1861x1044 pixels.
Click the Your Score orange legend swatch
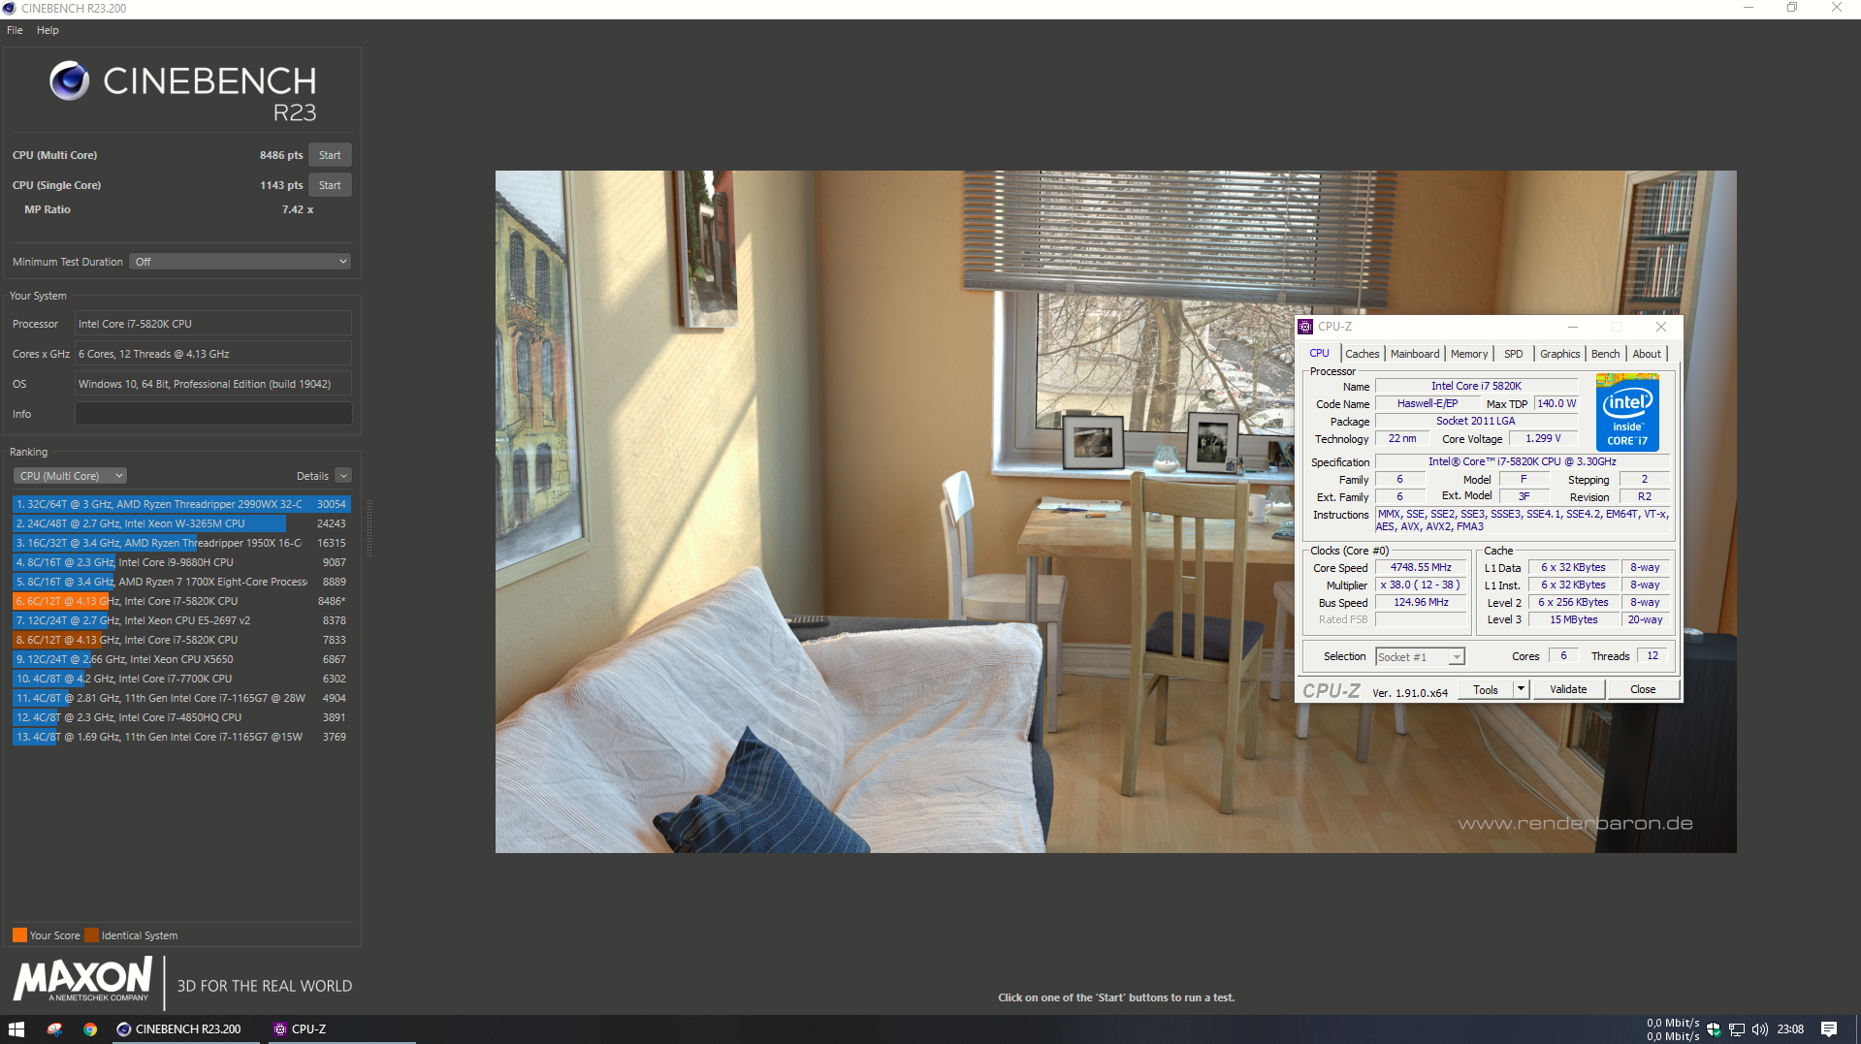tap(19, 935)
